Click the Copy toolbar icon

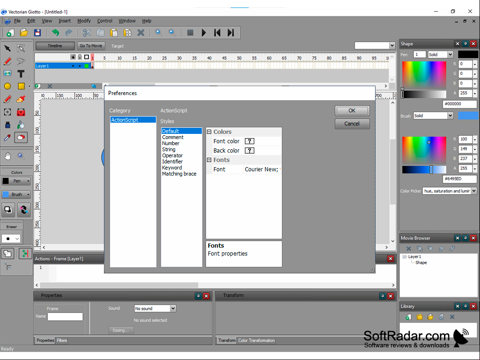point(100,32)
